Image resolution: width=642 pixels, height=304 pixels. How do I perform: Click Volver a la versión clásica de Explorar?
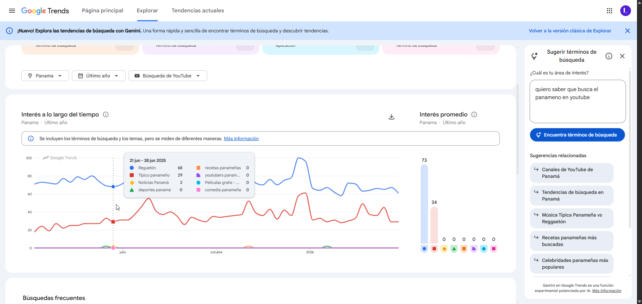[570, 31]
